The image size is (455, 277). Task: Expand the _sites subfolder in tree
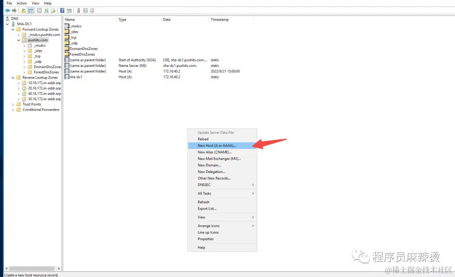click(24, 51)
